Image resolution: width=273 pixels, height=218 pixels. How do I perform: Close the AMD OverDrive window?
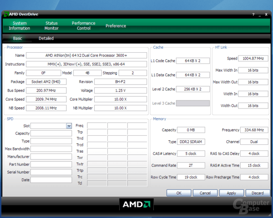pyautogui.click(x=266, y=15)
